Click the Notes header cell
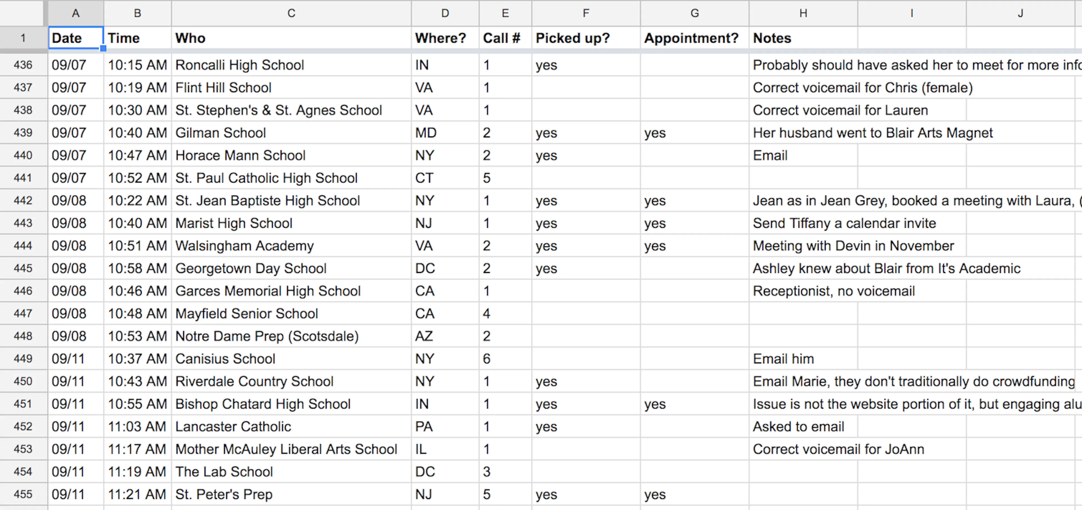Screen dimensions: 1082x510 point(803,38)
